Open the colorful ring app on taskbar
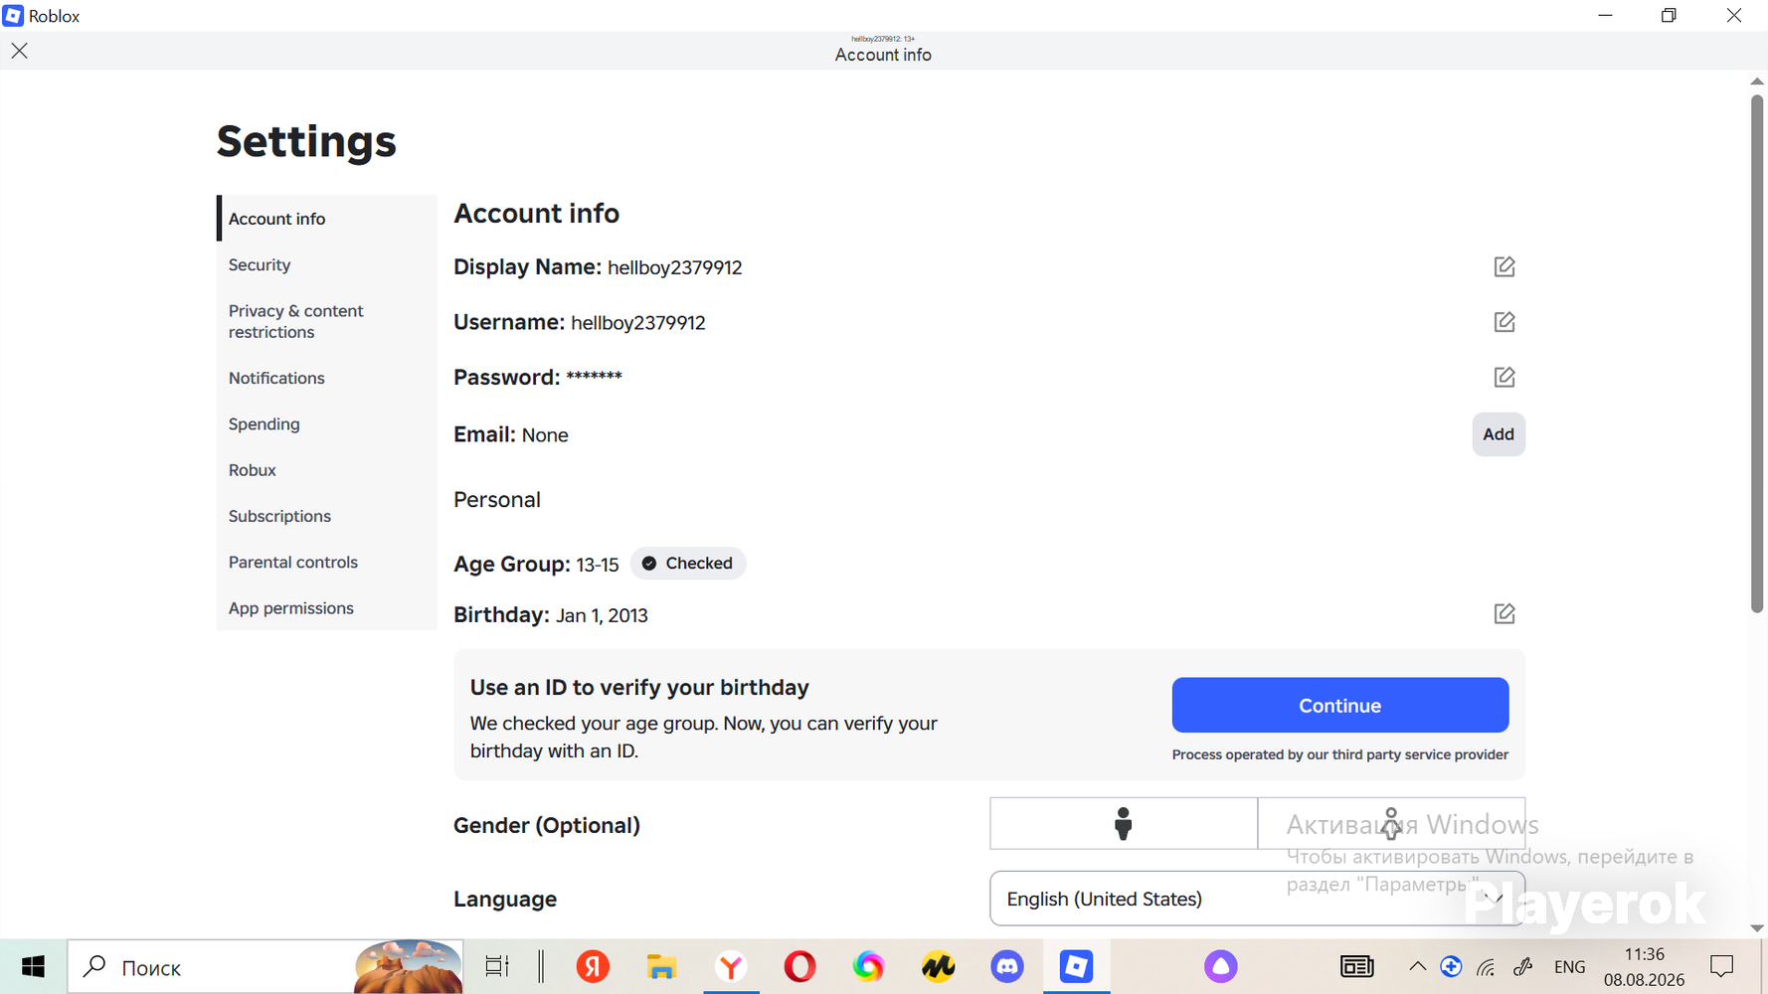The width and height of the screenshot is (1768, 994). click(x=868, y=966)
